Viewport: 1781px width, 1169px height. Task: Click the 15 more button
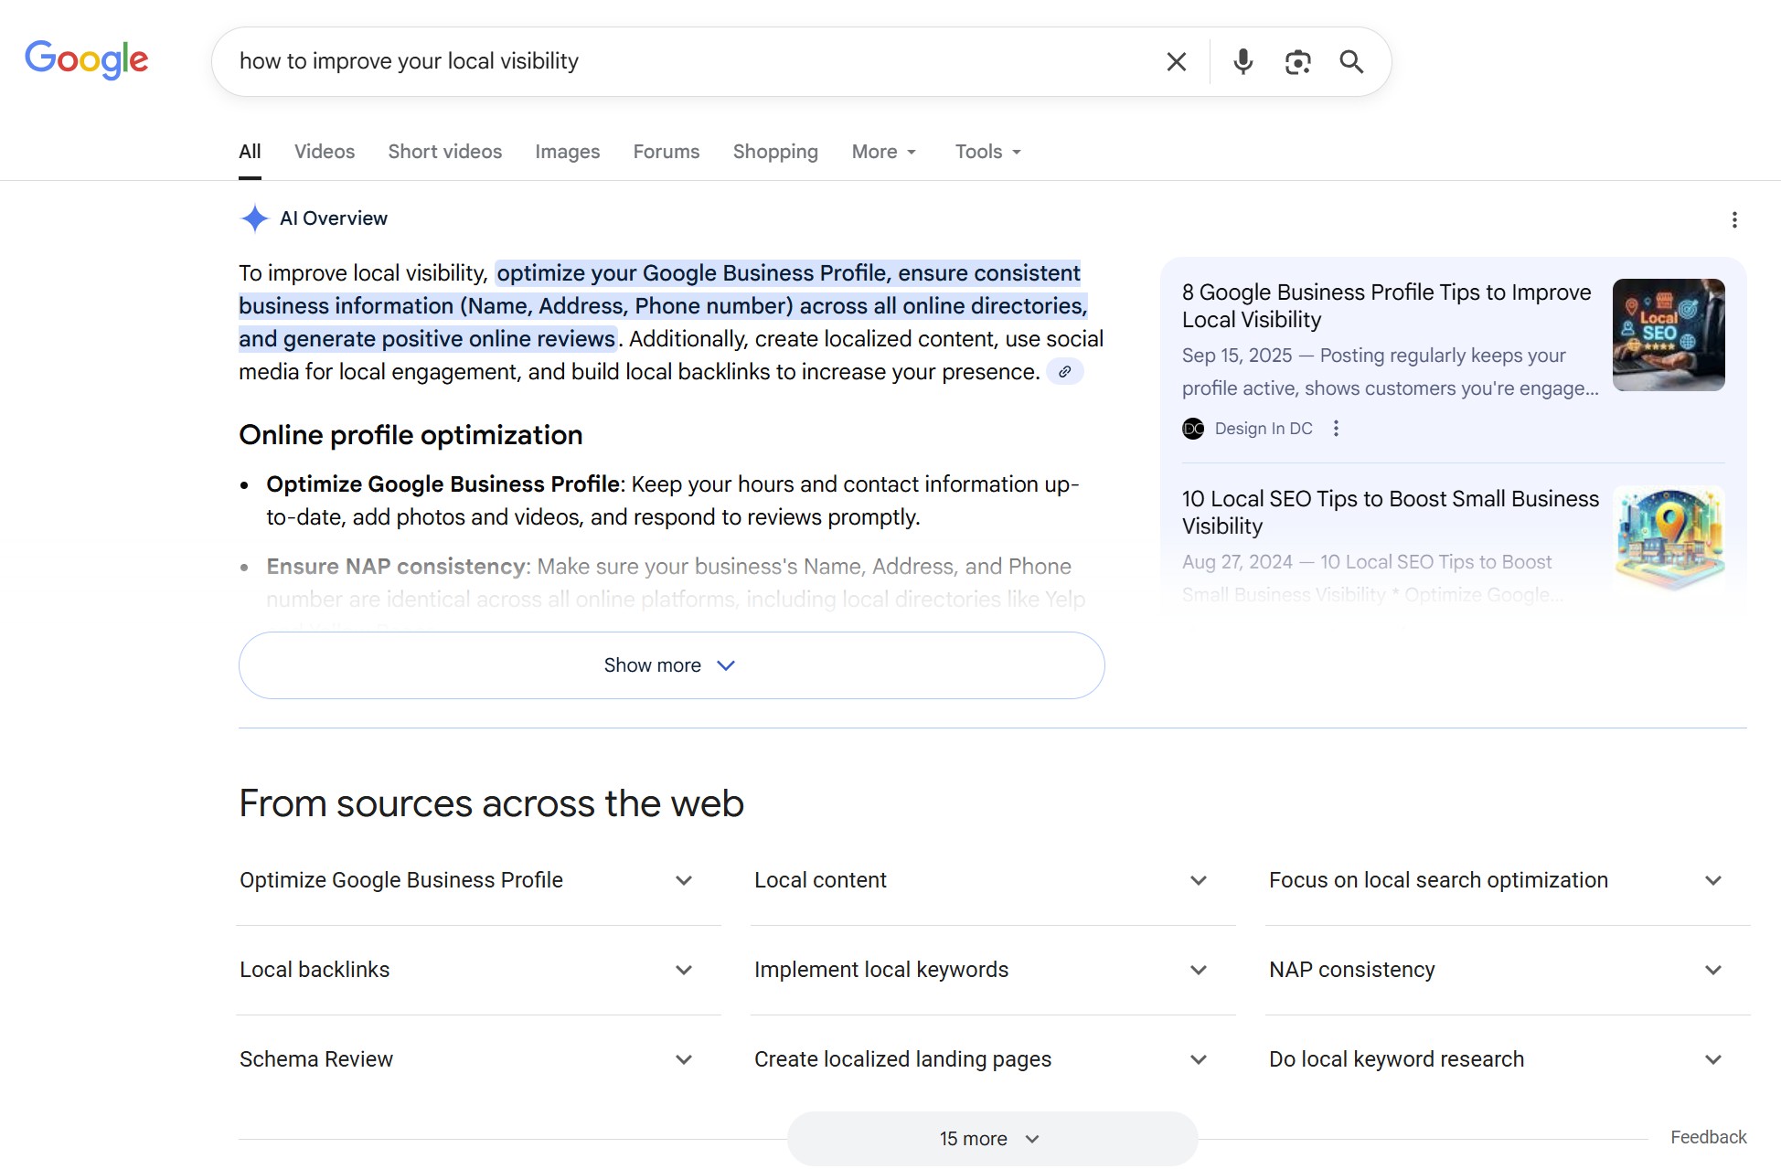point(991,1139)
